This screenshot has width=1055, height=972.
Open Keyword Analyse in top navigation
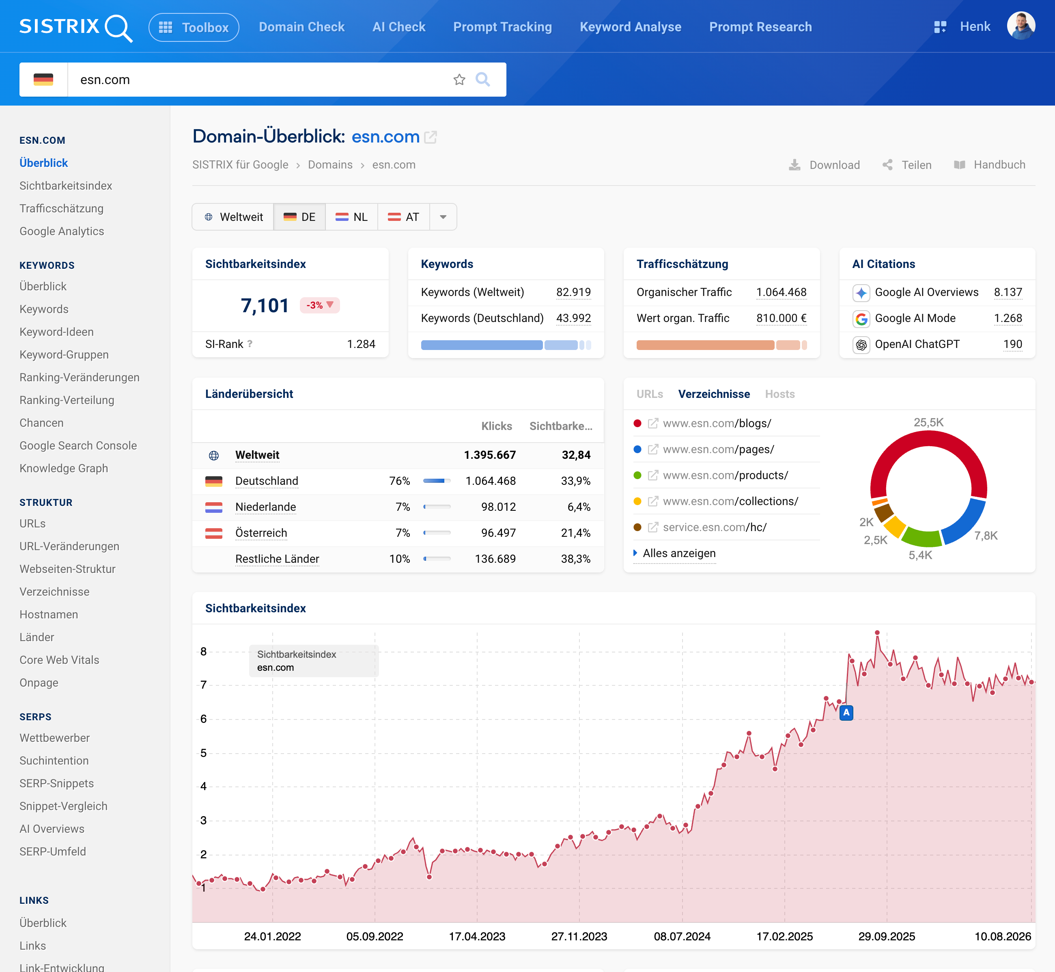tap(630, 27)
